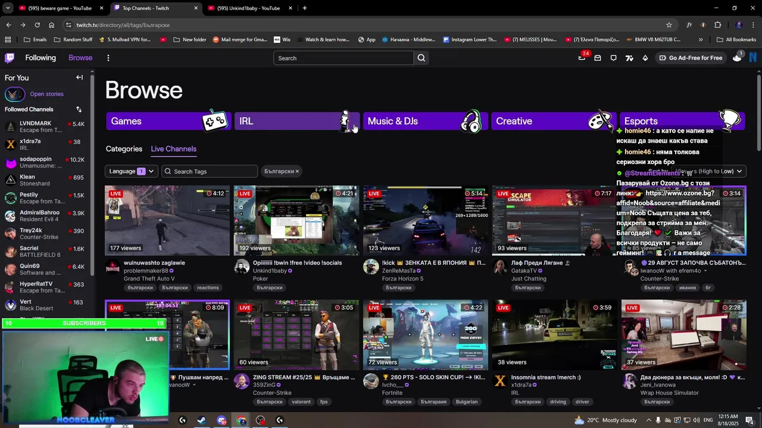Open the Random Stuff bookmark folder

point(73,40)
